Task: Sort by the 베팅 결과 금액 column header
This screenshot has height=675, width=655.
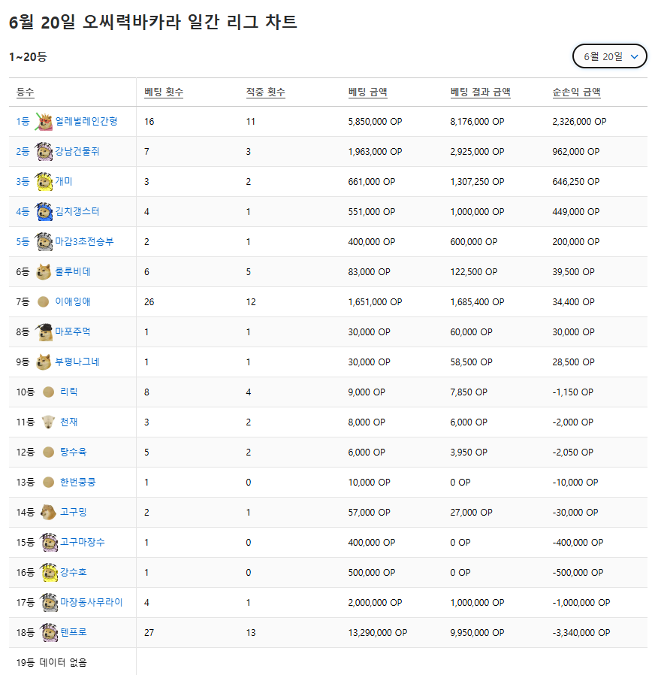Action: pyautogui.click(x=481, y=92)
